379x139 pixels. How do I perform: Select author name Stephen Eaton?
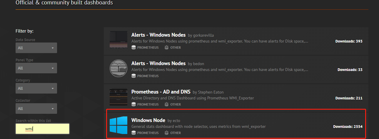tap(211, 92)
